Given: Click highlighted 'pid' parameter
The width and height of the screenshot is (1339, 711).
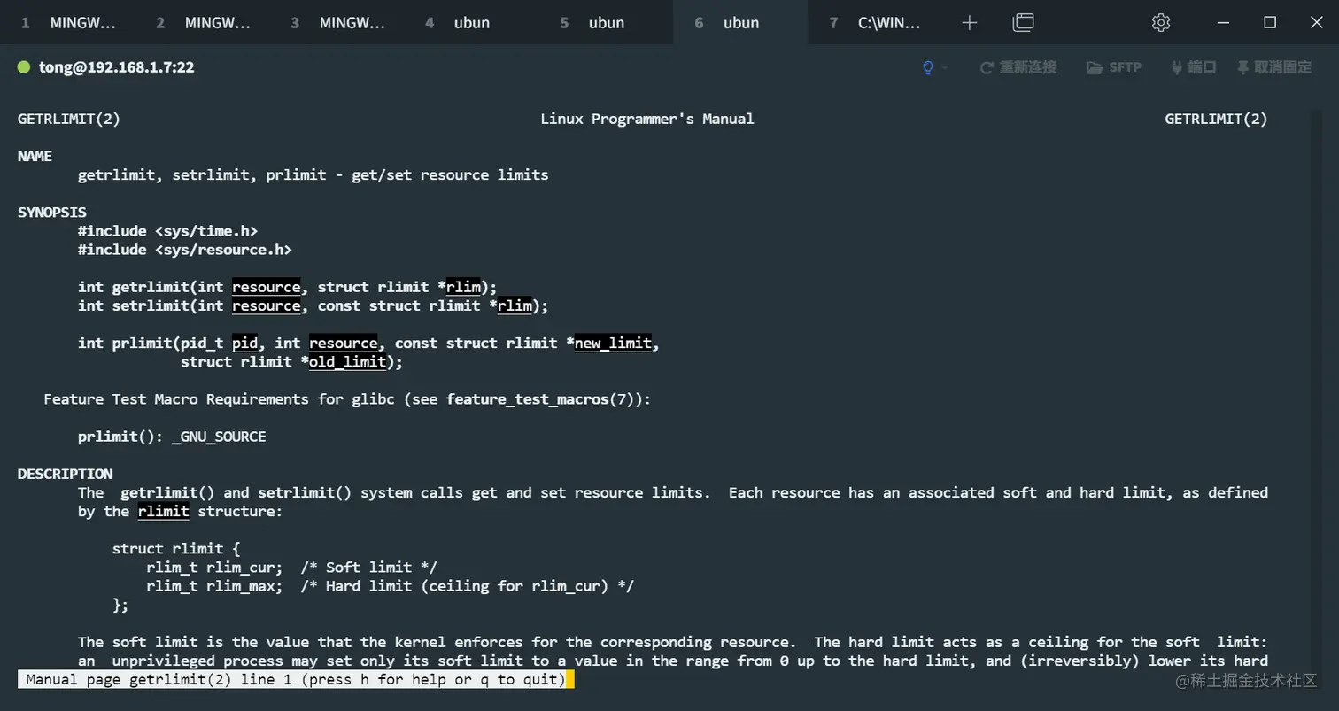Looking at the screenshot, I should click(244, 343).
